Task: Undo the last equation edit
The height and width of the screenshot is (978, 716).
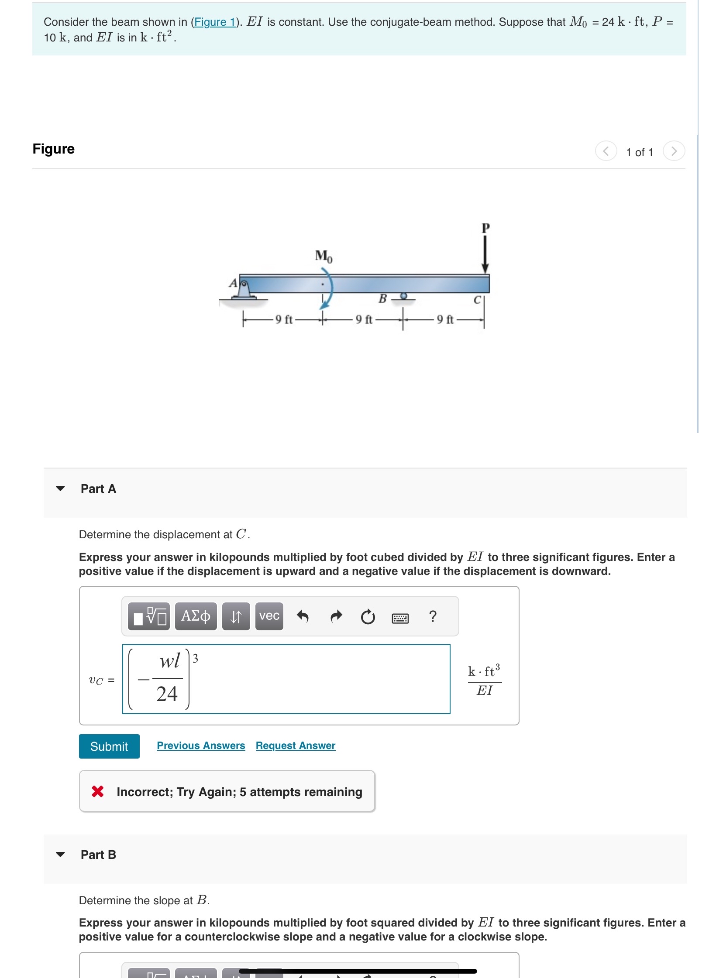Action: pos(304,617)
